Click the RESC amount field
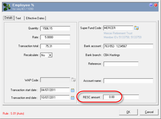The image size is (161, 119). (121, 97)
